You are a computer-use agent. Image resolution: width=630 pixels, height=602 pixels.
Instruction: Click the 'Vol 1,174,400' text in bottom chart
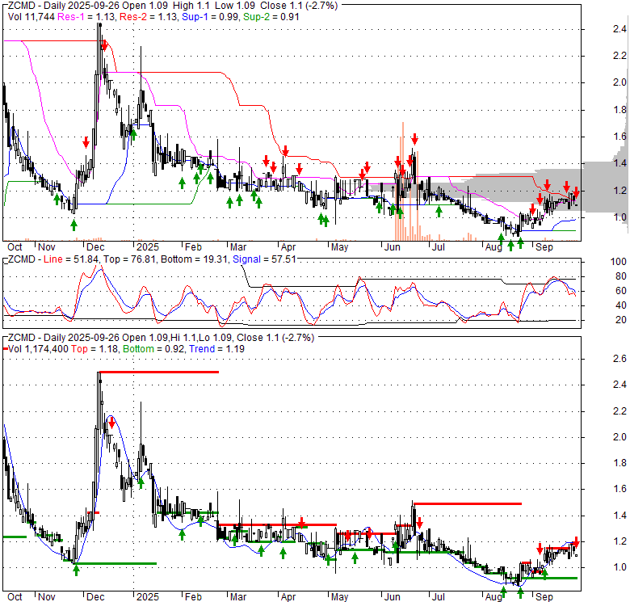coord(38,349)
